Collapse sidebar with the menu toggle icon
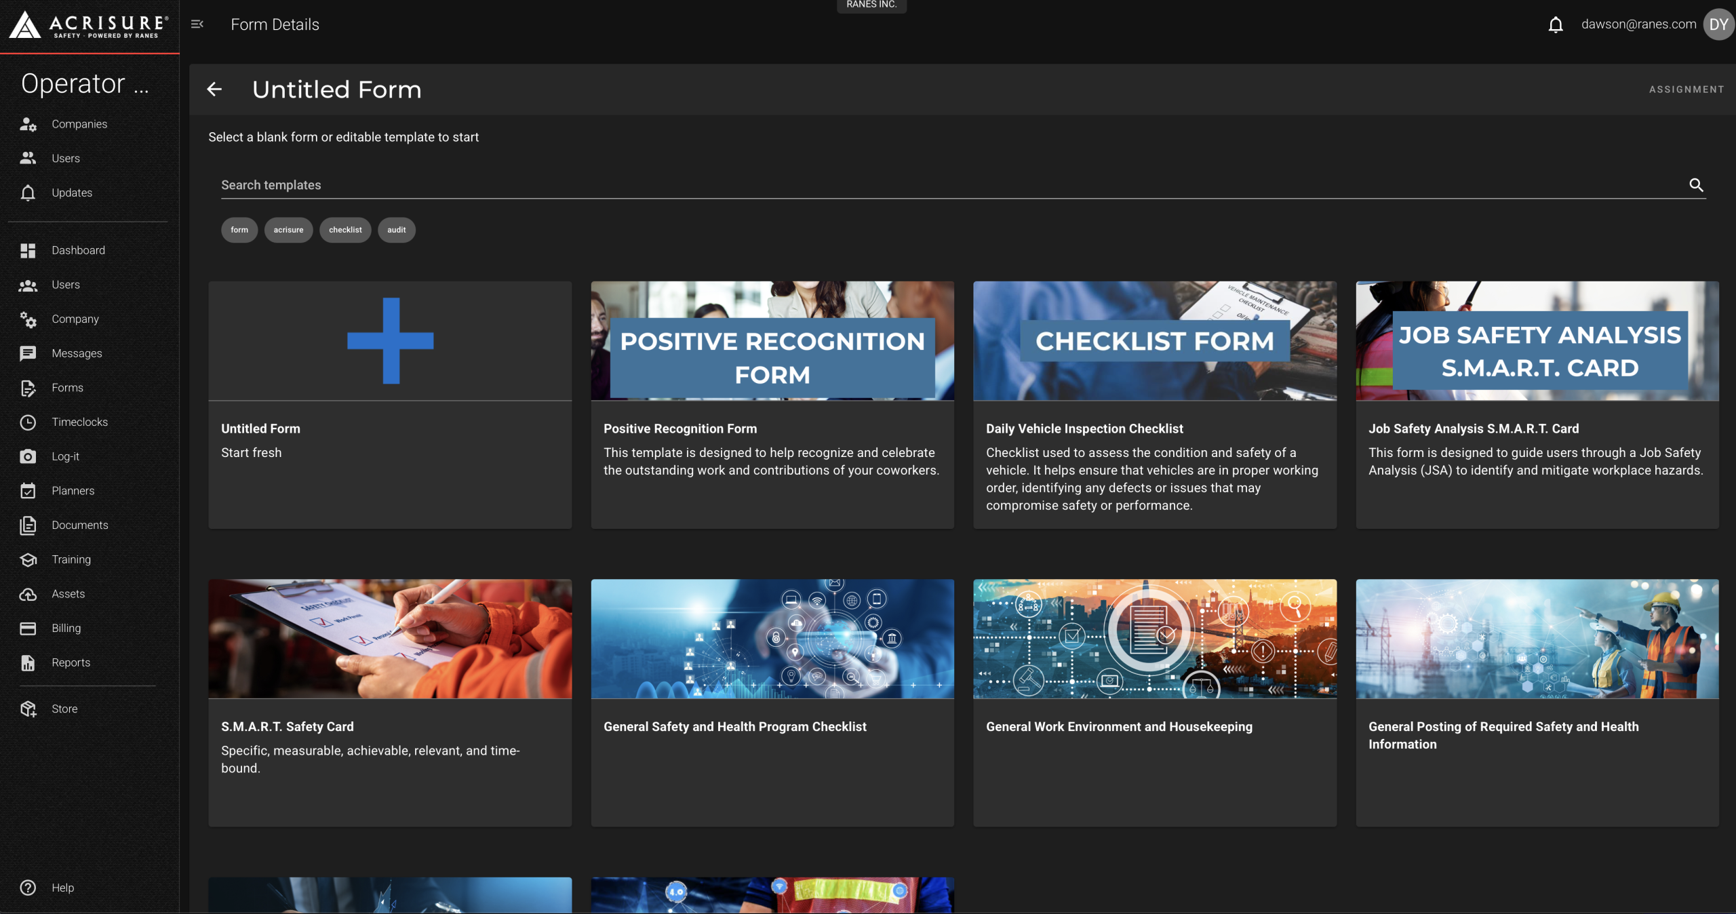This screenshot has width=1736, height=914. pyautogui.click(x=197, y=24)
